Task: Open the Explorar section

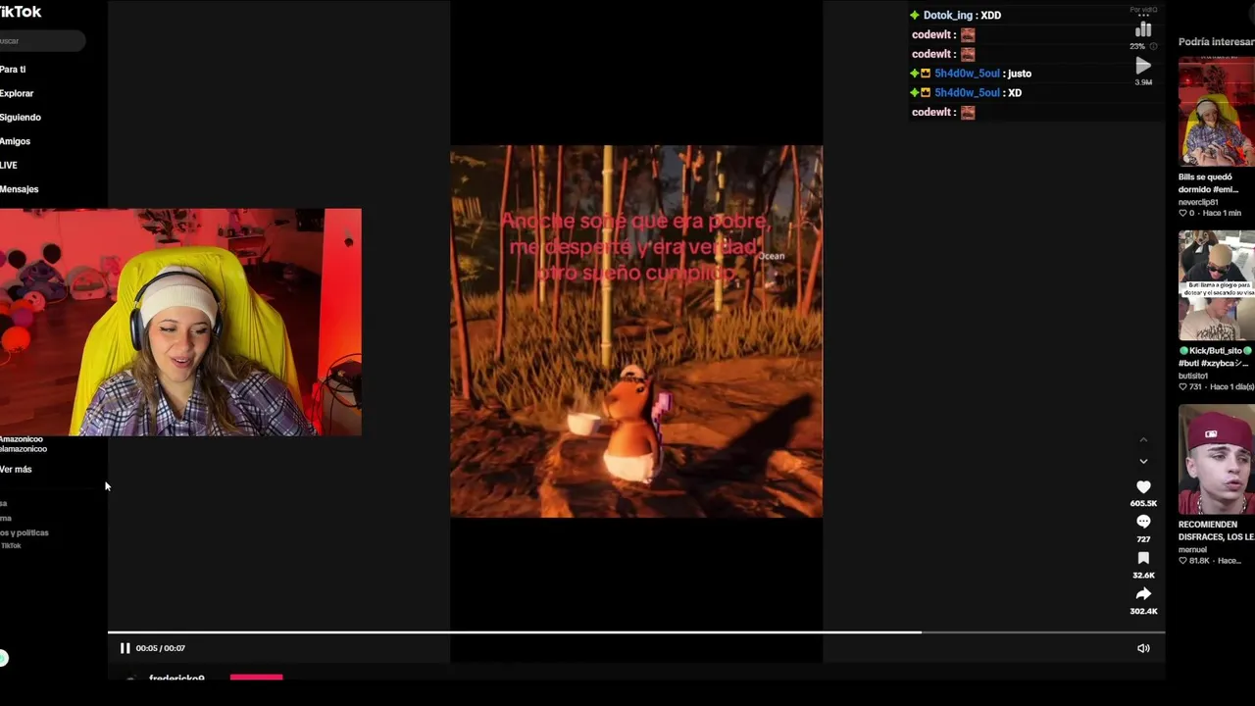Action: click(17, 93)
